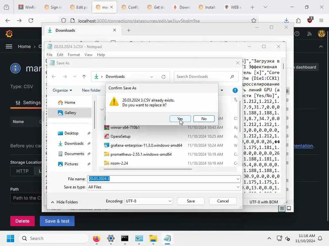Open Notepad's View menu
Screen dimensions: 329x246
point(88,54)
